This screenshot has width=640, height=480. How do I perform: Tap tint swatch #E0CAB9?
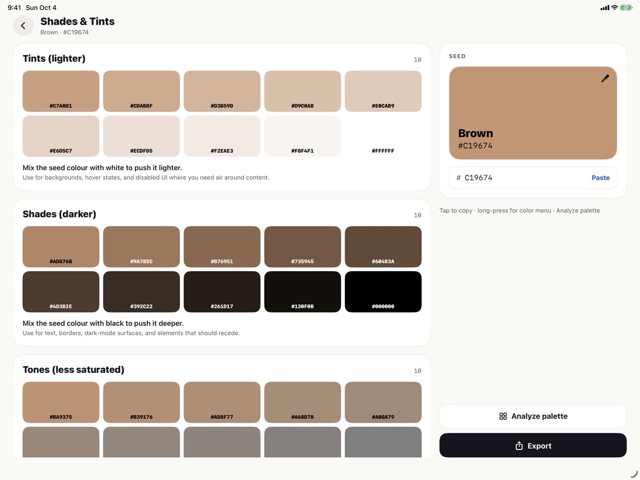click(x=383, y=91)
